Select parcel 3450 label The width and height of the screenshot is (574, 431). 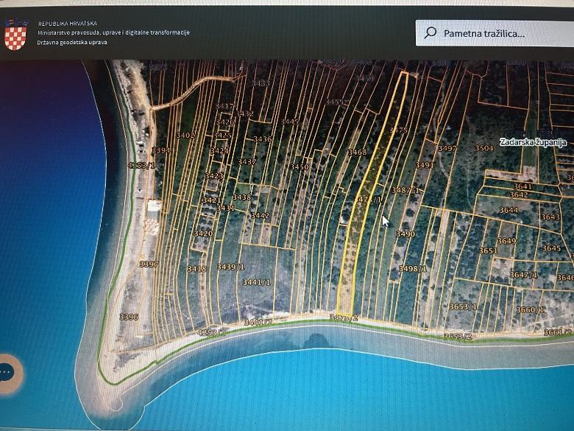pos(300,167)
